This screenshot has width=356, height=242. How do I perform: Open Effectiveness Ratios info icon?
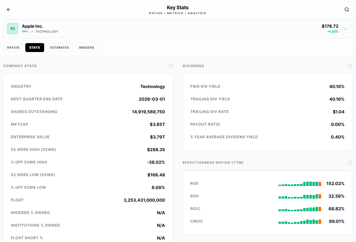point(350,163)
